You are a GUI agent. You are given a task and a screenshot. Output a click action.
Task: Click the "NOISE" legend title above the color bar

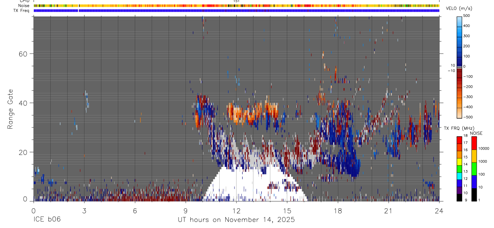point(476,133)
